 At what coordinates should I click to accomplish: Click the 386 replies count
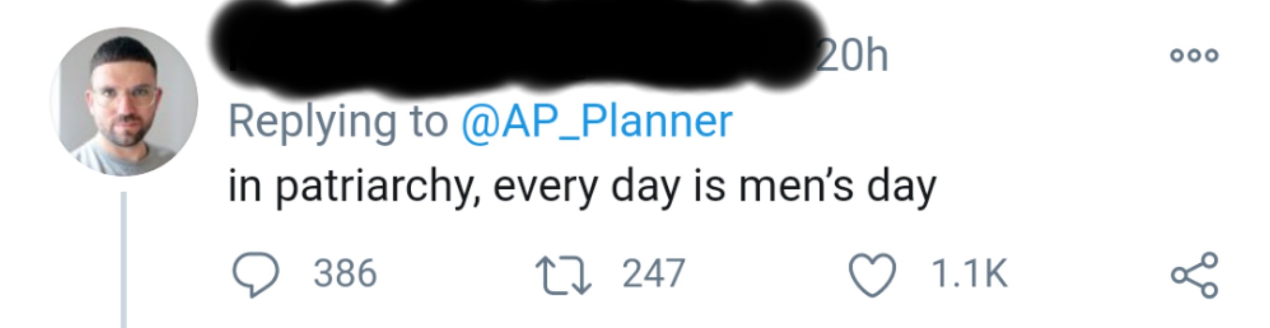tap(345, 273)
